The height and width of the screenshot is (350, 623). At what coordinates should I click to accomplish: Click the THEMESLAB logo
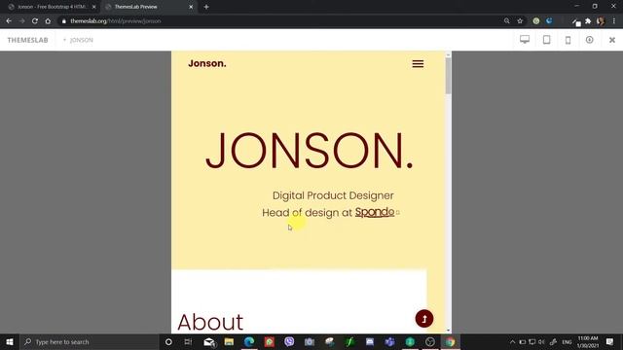click(x=28, y=40)
